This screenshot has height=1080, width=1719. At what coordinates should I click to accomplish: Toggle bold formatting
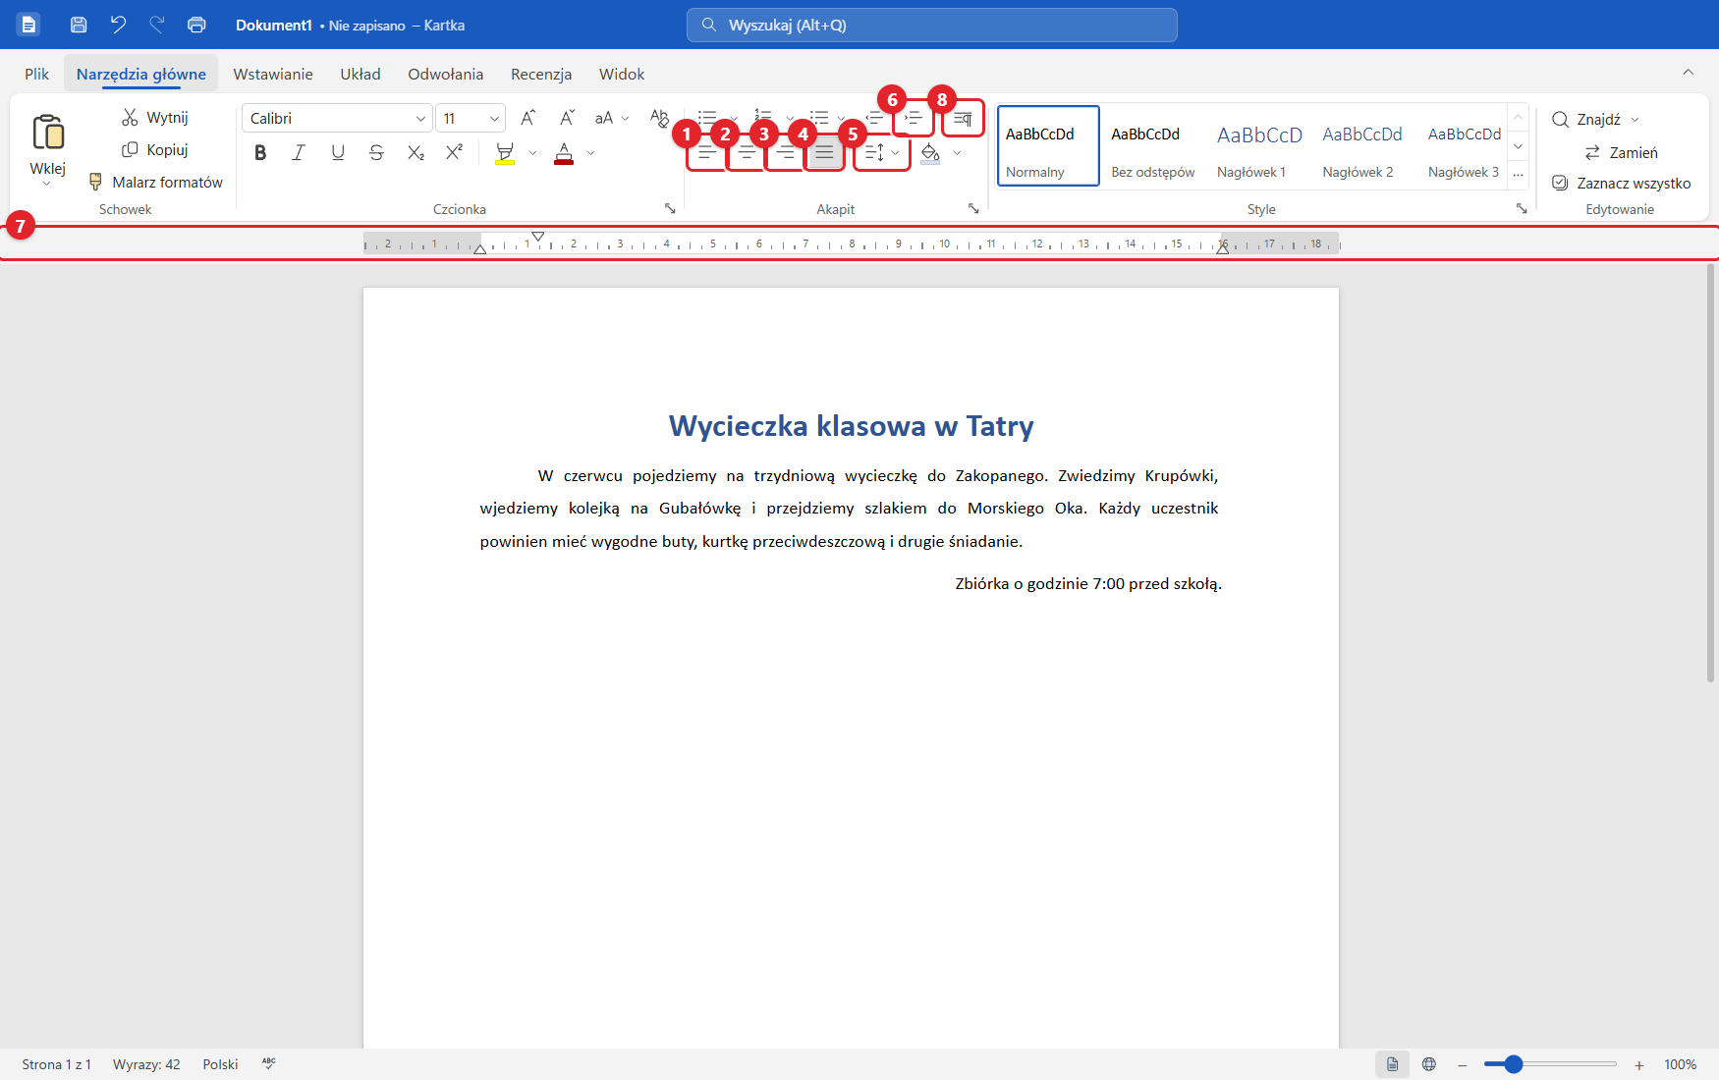click(260, 152)
